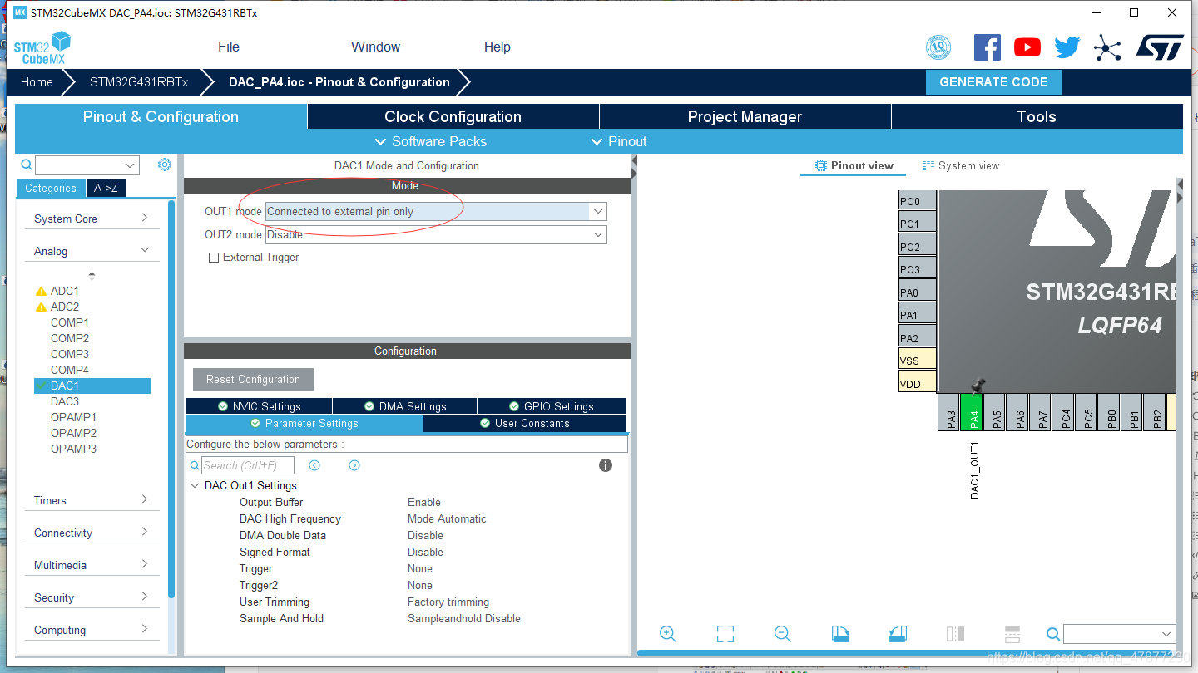1198x673 pixels.
Task: Click the parameter Search (Ctrl+F) field
Action: [x=248, y=465]
